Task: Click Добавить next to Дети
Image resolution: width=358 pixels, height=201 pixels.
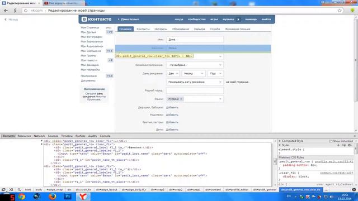Action: (x=172, y=130)
